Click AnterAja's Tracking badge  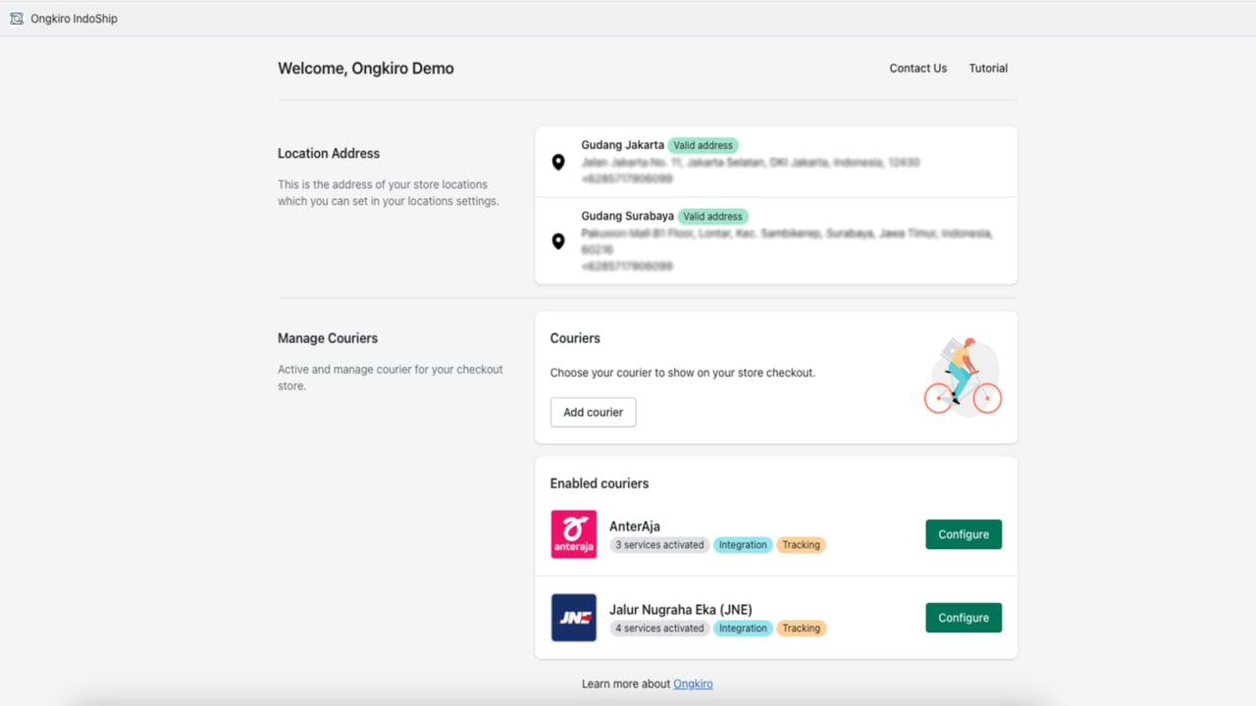(801, 544)
